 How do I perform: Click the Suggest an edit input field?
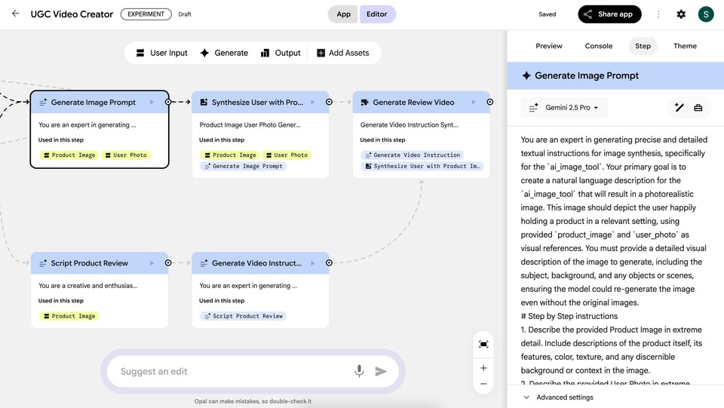(x=226, y=371)
